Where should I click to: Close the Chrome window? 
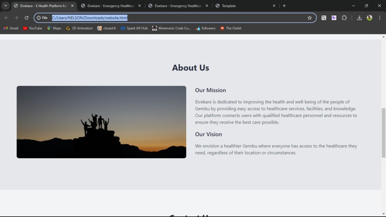coord(379,6)
